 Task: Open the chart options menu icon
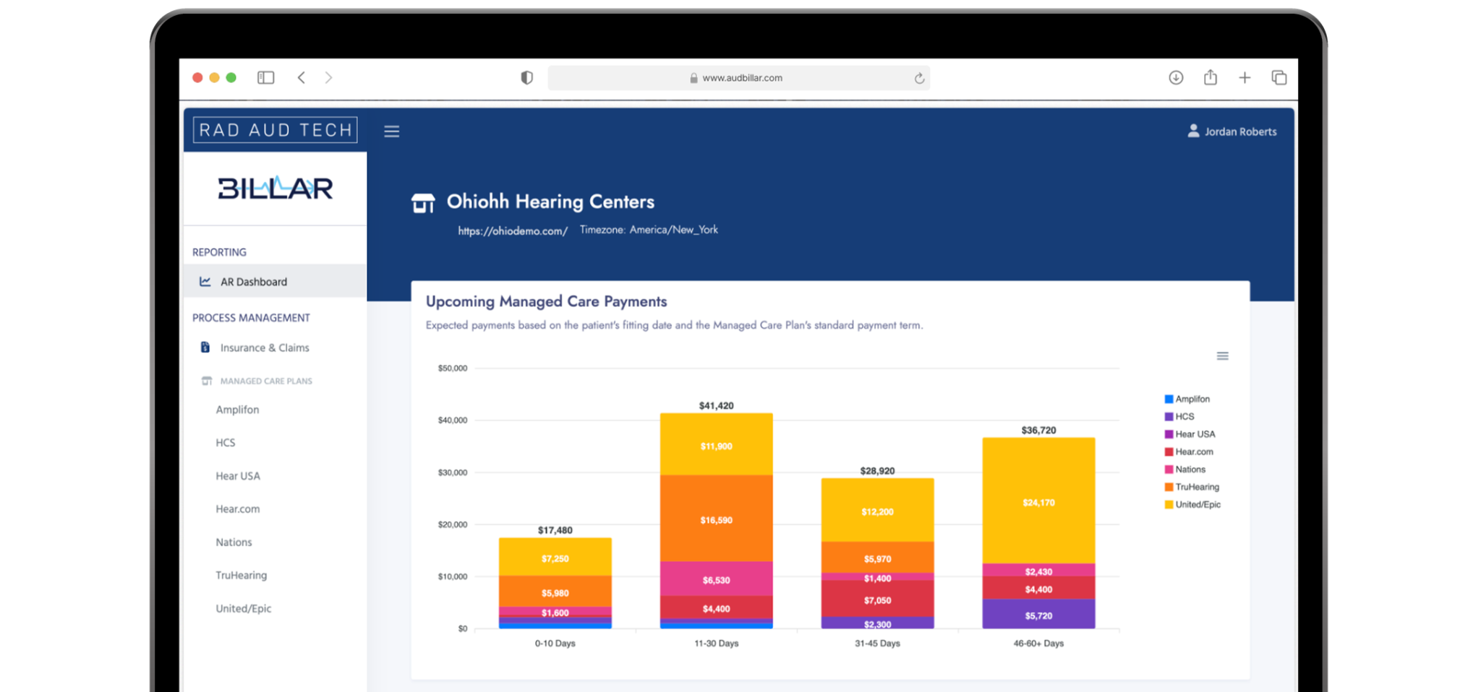tap(1222, 356)
